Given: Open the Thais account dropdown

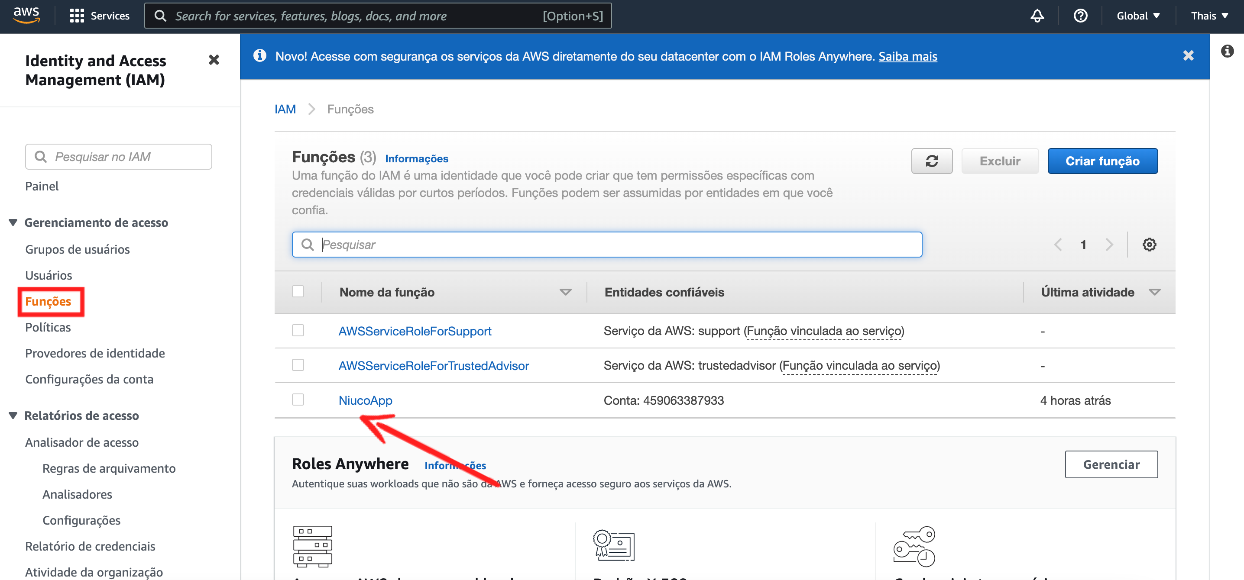Looking at the screenshot, I should [1209, 16].
